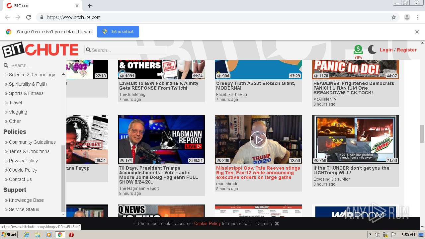Open the Register link
Screen dimensions: 425x239
pos(407,50)
